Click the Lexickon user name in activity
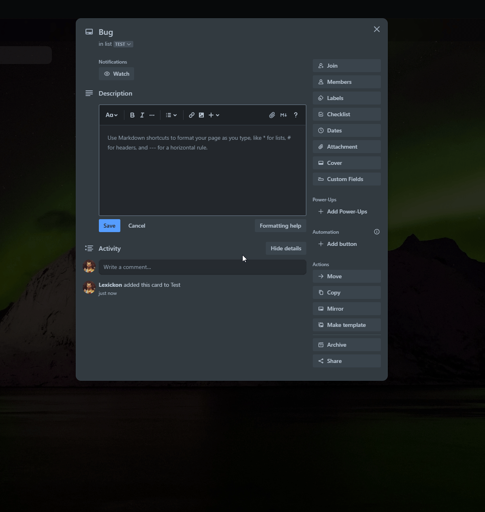 (x=110, y=285)
